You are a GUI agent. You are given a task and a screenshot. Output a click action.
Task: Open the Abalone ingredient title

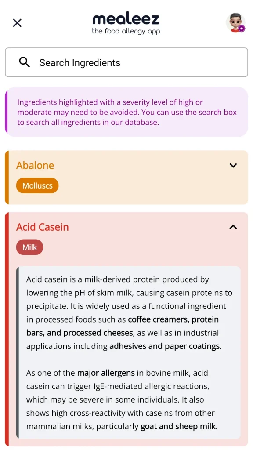35,165
